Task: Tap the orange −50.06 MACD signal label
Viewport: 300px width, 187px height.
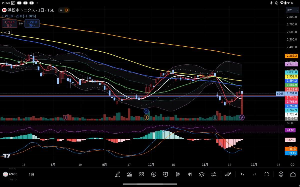Action: (x=291, y=149)
